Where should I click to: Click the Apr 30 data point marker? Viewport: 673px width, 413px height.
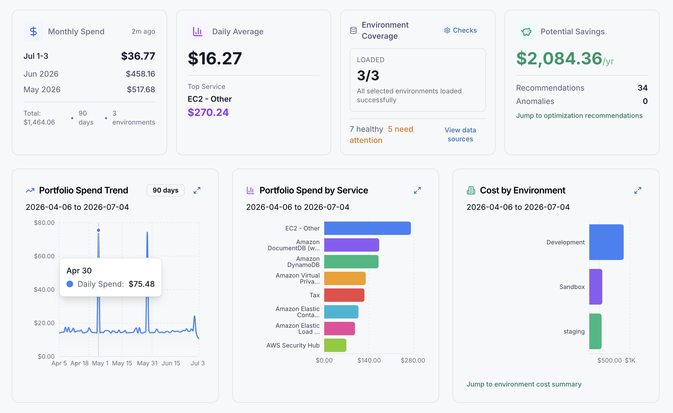(x=98, y=230)
